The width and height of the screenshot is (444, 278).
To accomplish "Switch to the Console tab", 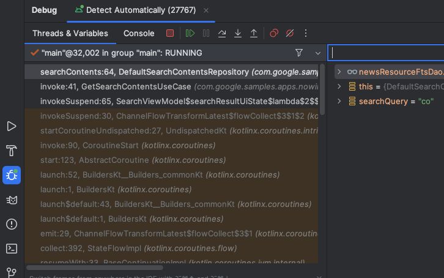I will (x=139, y=33).
